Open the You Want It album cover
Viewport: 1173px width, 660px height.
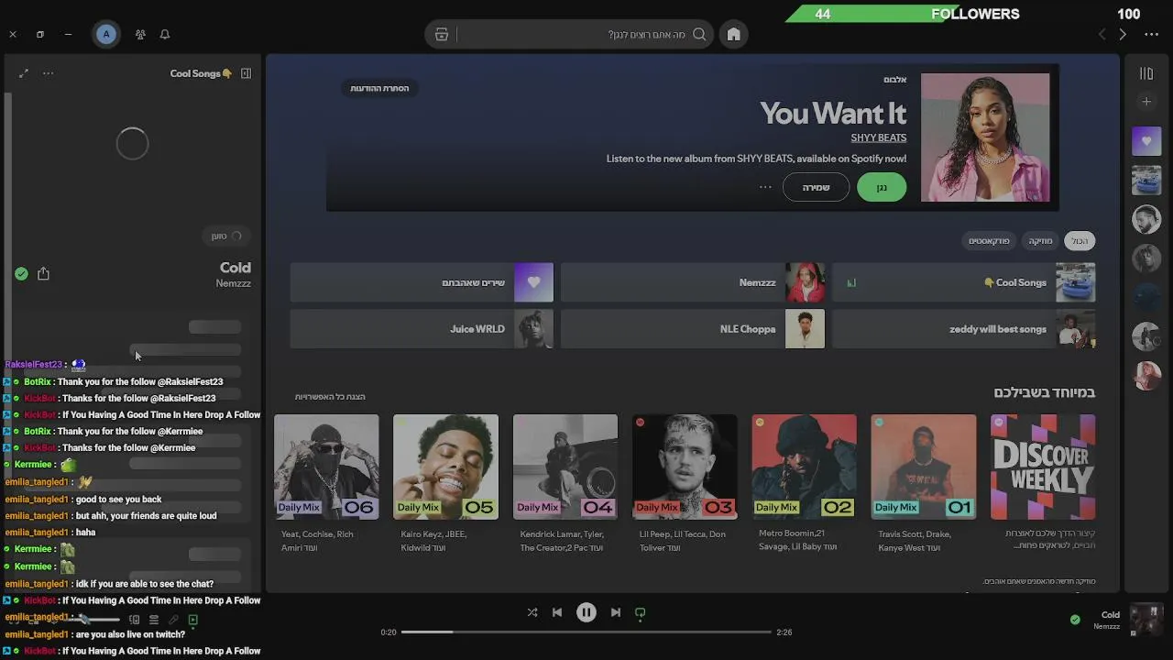click(985, 137)
